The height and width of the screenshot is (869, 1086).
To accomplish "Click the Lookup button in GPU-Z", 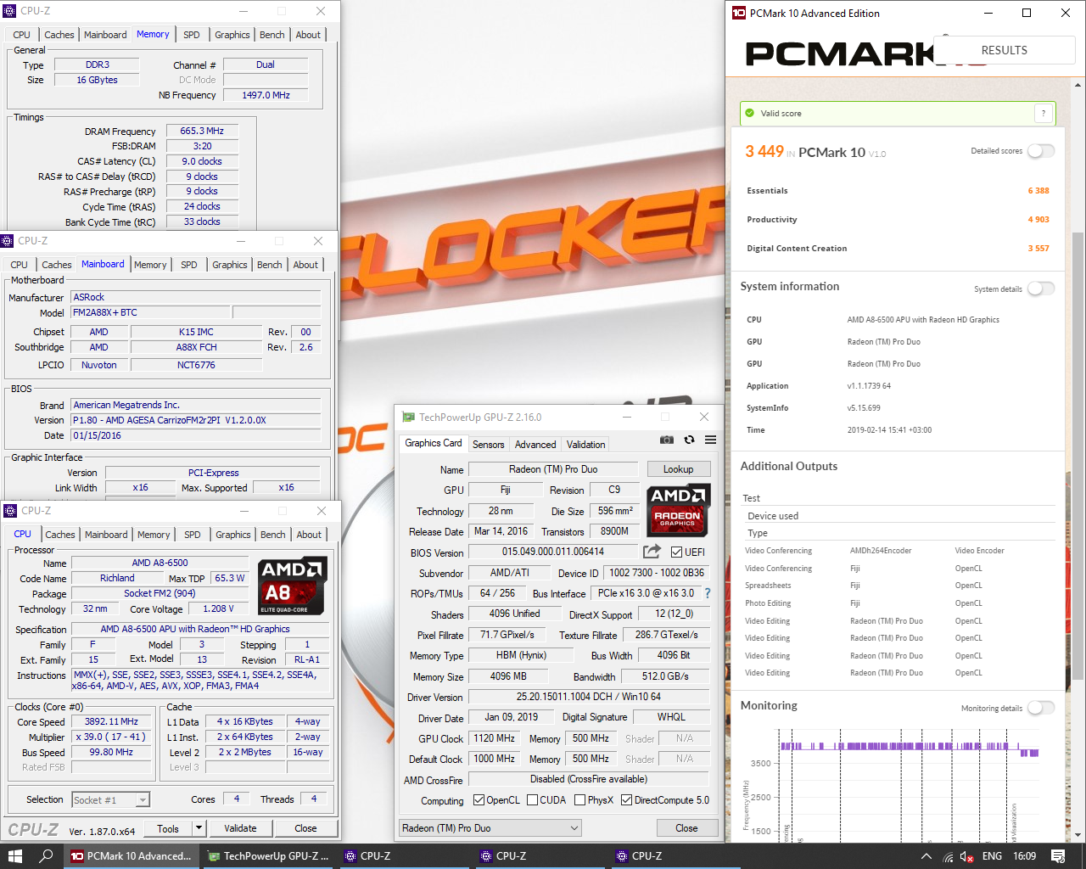I will tap(678, 468).
